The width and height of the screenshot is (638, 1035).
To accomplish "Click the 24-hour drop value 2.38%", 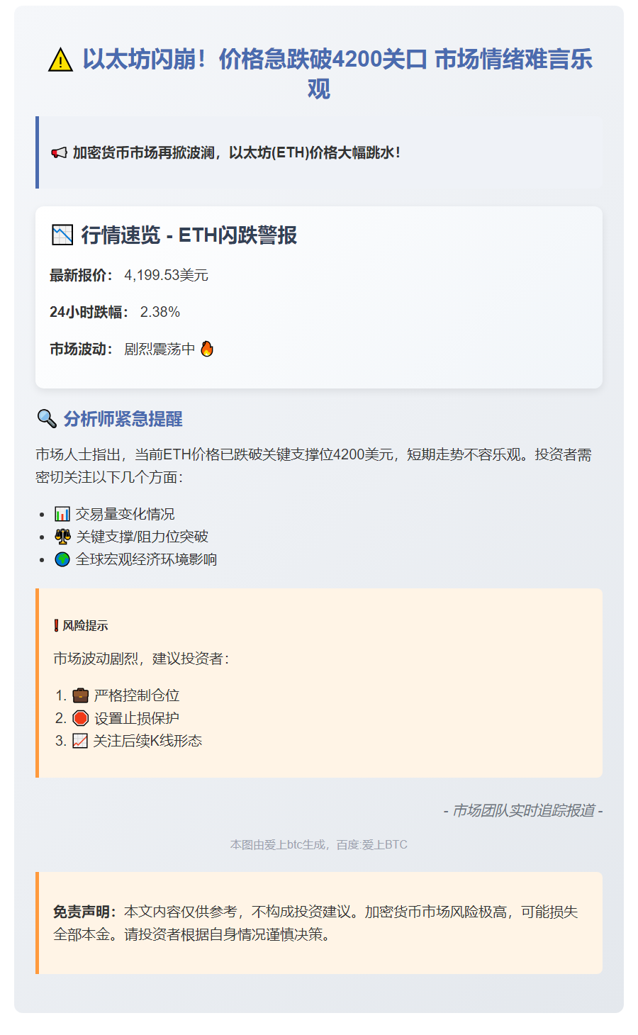I will pos(160,312).
